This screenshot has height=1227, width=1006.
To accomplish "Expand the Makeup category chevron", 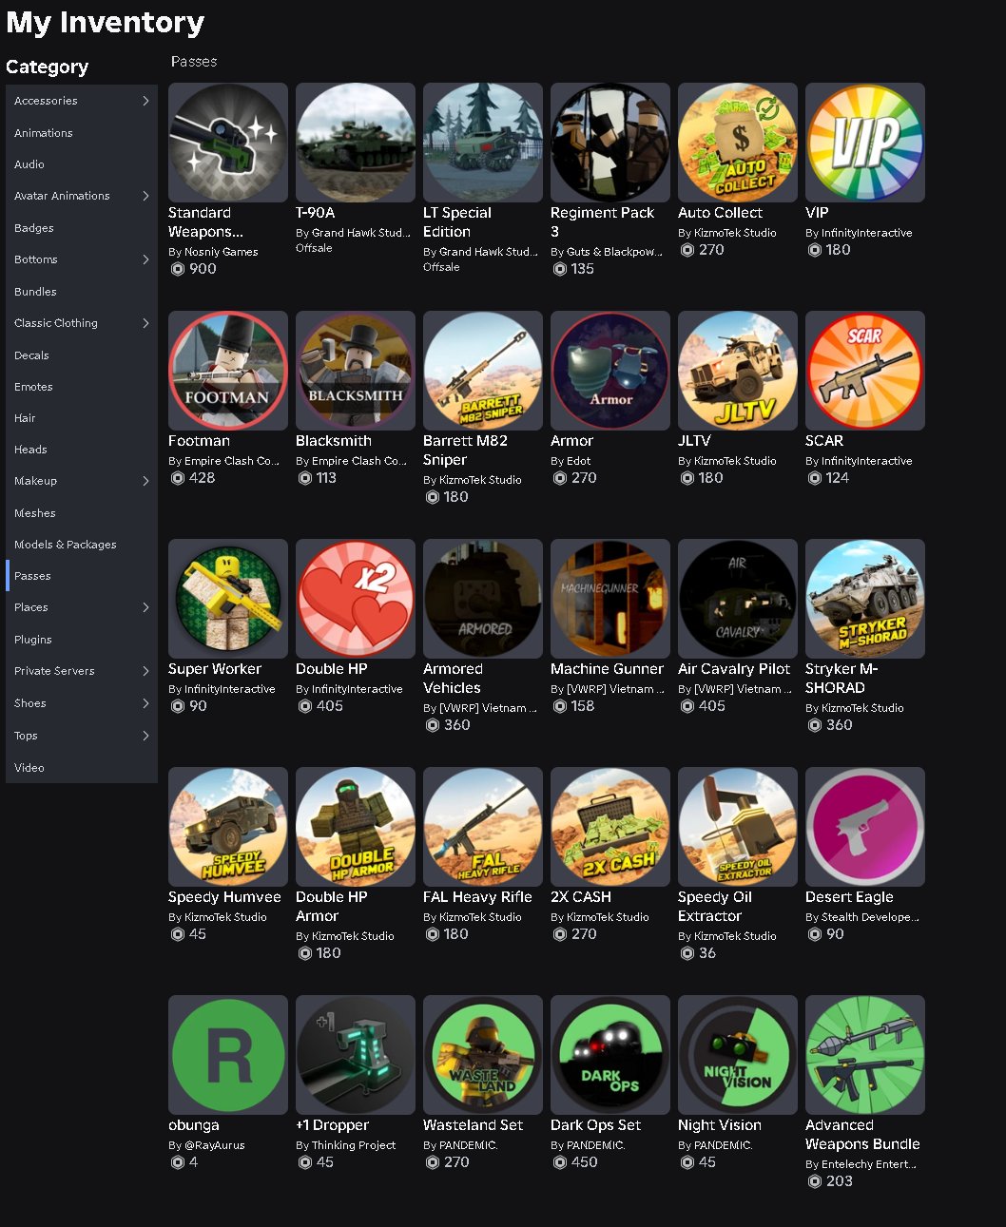I will click(x=145, y=481).
